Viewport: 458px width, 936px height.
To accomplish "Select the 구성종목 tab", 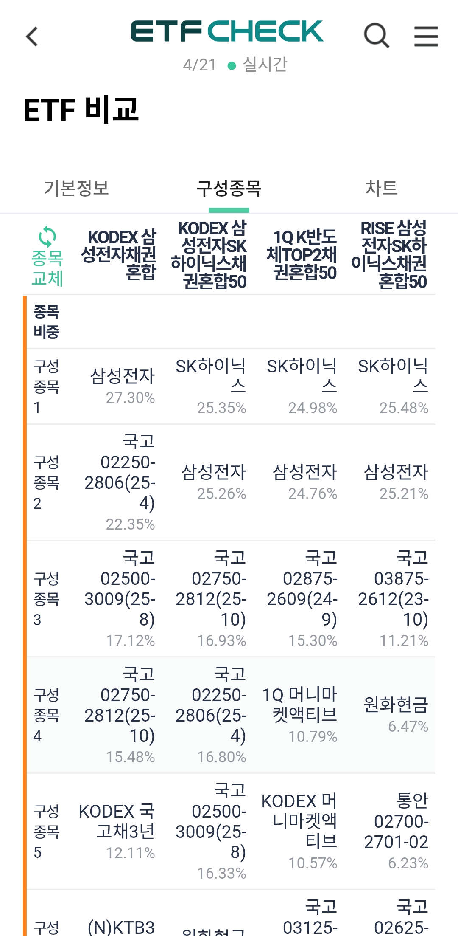I will [229, 188].
